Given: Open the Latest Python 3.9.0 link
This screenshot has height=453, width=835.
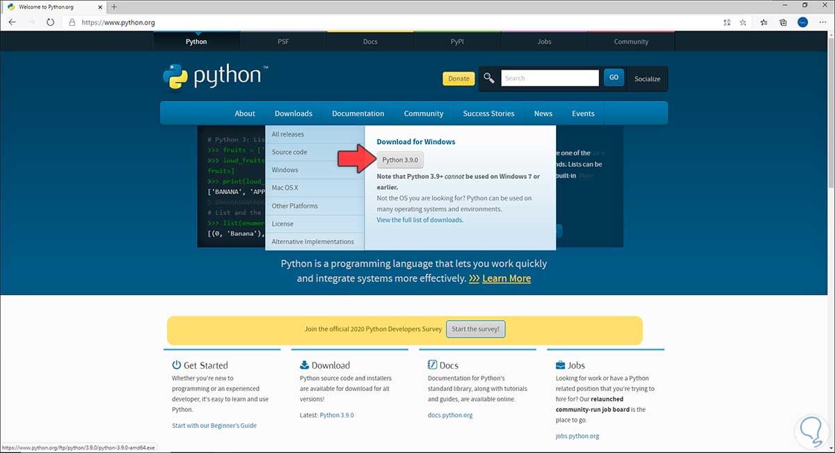Looking at the screenshot, I should point(337,415).
